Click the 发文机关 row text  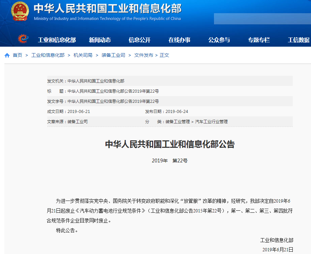pos(86,81)
